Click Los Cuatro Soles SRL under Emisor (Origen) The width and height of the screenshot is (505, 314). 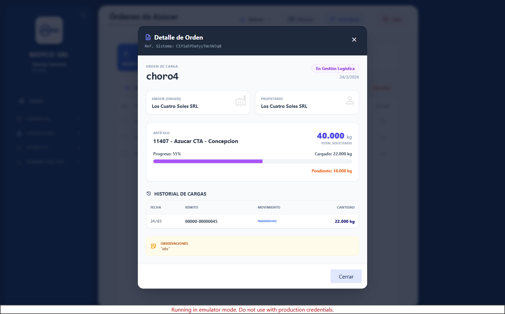(x=175, y=106)
